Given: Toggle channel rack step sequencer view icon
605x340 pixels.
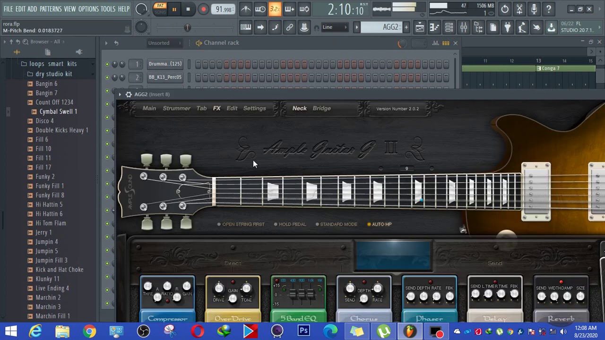Looking at the screenshot, I should [446, 43].
